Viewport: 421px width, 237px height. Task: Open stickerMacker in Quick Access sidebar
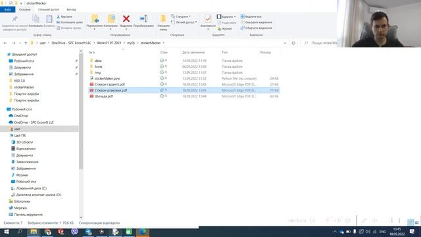click(x=24, y=87)
